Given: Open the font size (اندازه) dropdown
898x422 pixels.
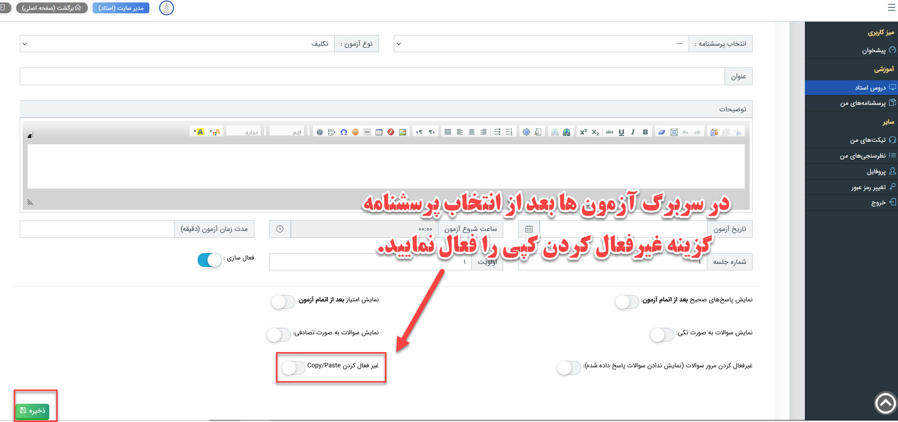Looking at the screenshot, I should pyautogui.click(x=244, y=132).
